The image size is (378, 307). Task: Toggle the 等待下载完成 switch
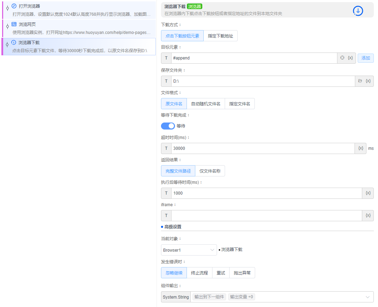[x=168, y=126]
